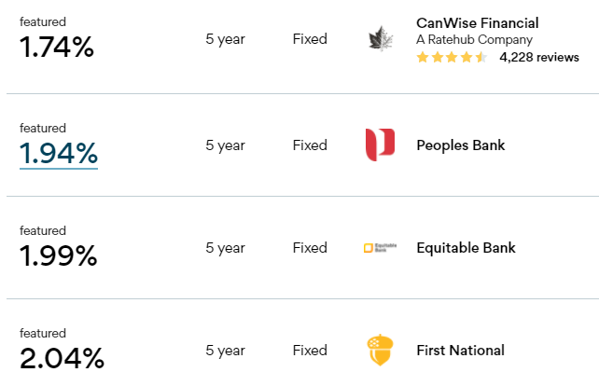Viewport: 599px width, 386px height.
Task: Open the underlined 1.94% rate link
Action: tap(59, 154)
